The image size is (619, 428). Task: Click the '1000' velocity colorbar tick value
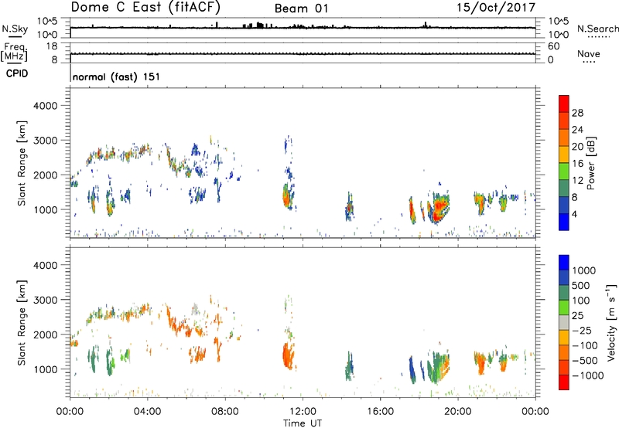(x=584, y=270)
